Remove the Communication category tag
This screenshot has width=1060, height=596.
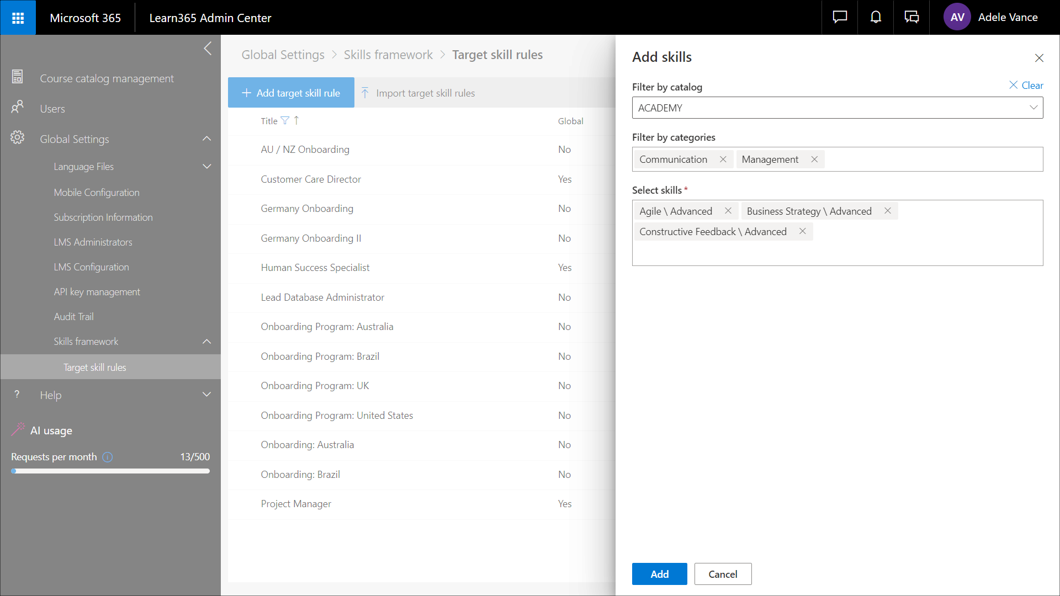click(723, 159)
